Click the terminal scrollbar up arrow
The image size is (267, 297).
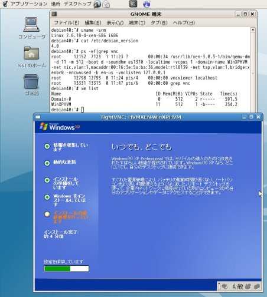click(253, 30)
